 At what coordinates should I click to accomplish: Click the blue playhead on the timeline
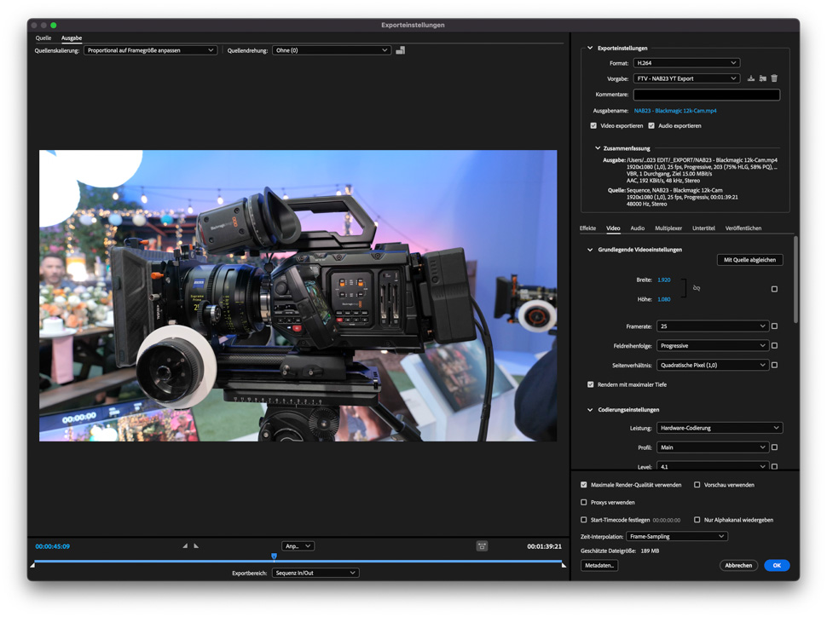[274, 556]
